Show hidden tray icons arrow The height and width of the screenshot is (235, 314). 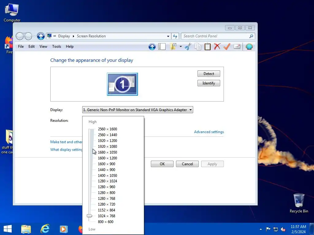tap(261, 229)
